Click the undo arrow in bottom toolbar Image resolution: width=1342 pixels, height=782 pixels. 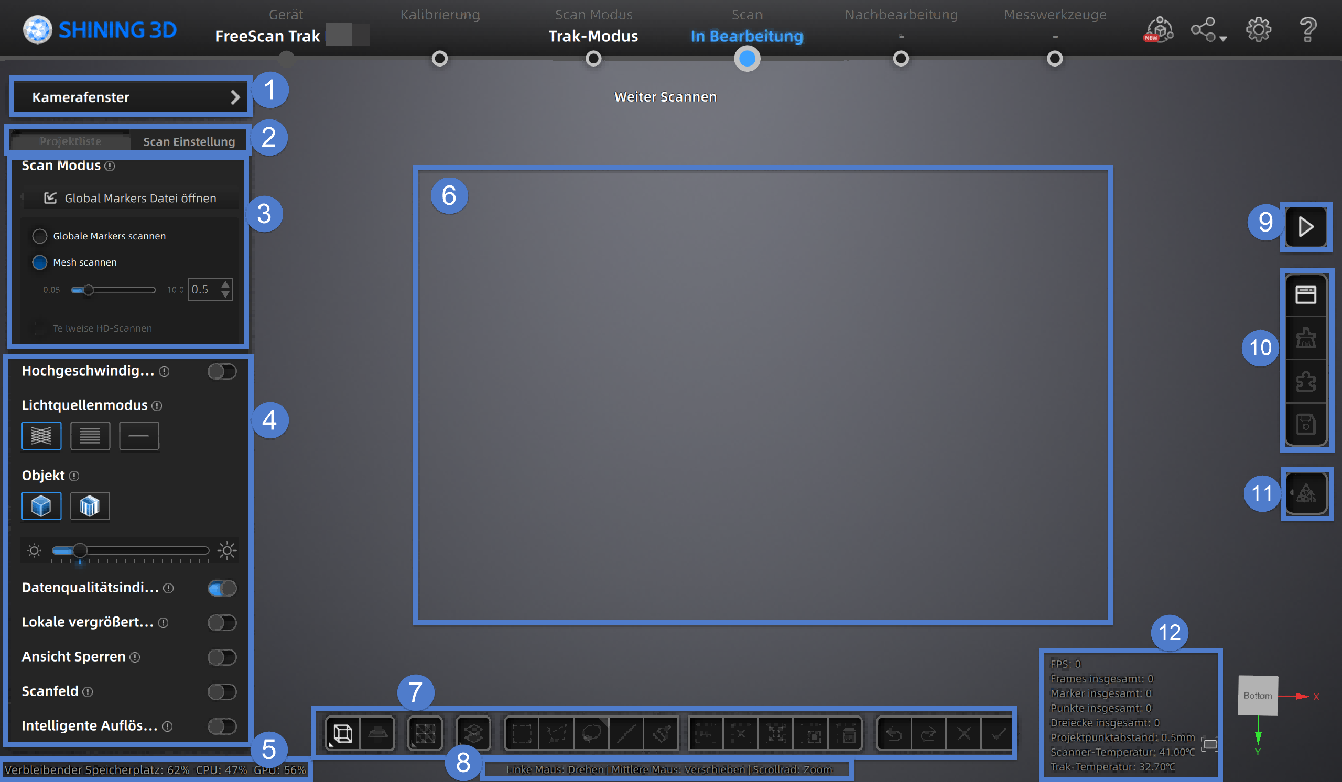pyautogui.click(x=894, y=734)
